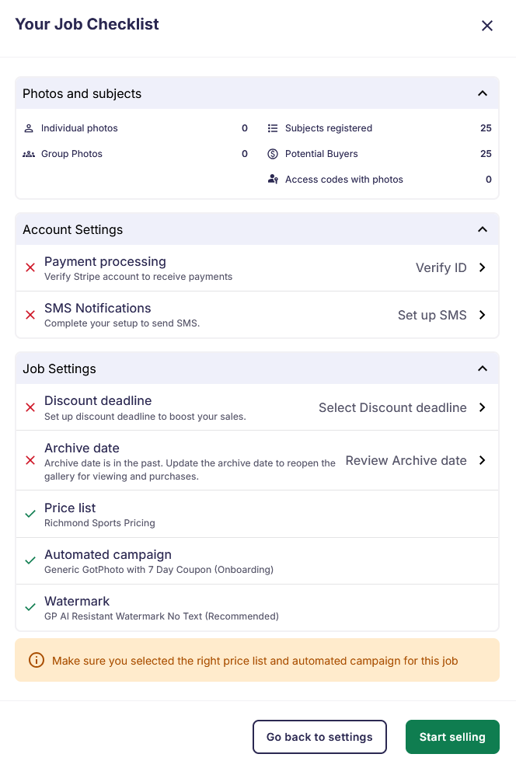
Task: Click the Group Photos icon
Action: 27,153
